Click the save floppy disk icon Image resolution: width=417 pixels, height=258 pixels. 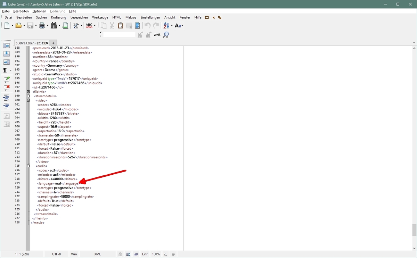tap(30, 25)
